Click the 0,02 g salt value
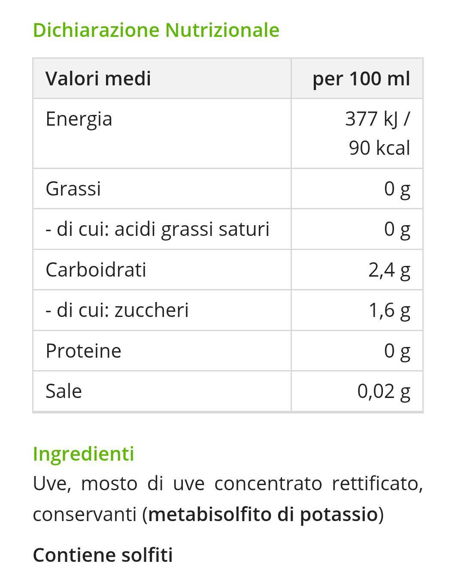The height and width of the screenshot is (576, 452). (384, 391)
